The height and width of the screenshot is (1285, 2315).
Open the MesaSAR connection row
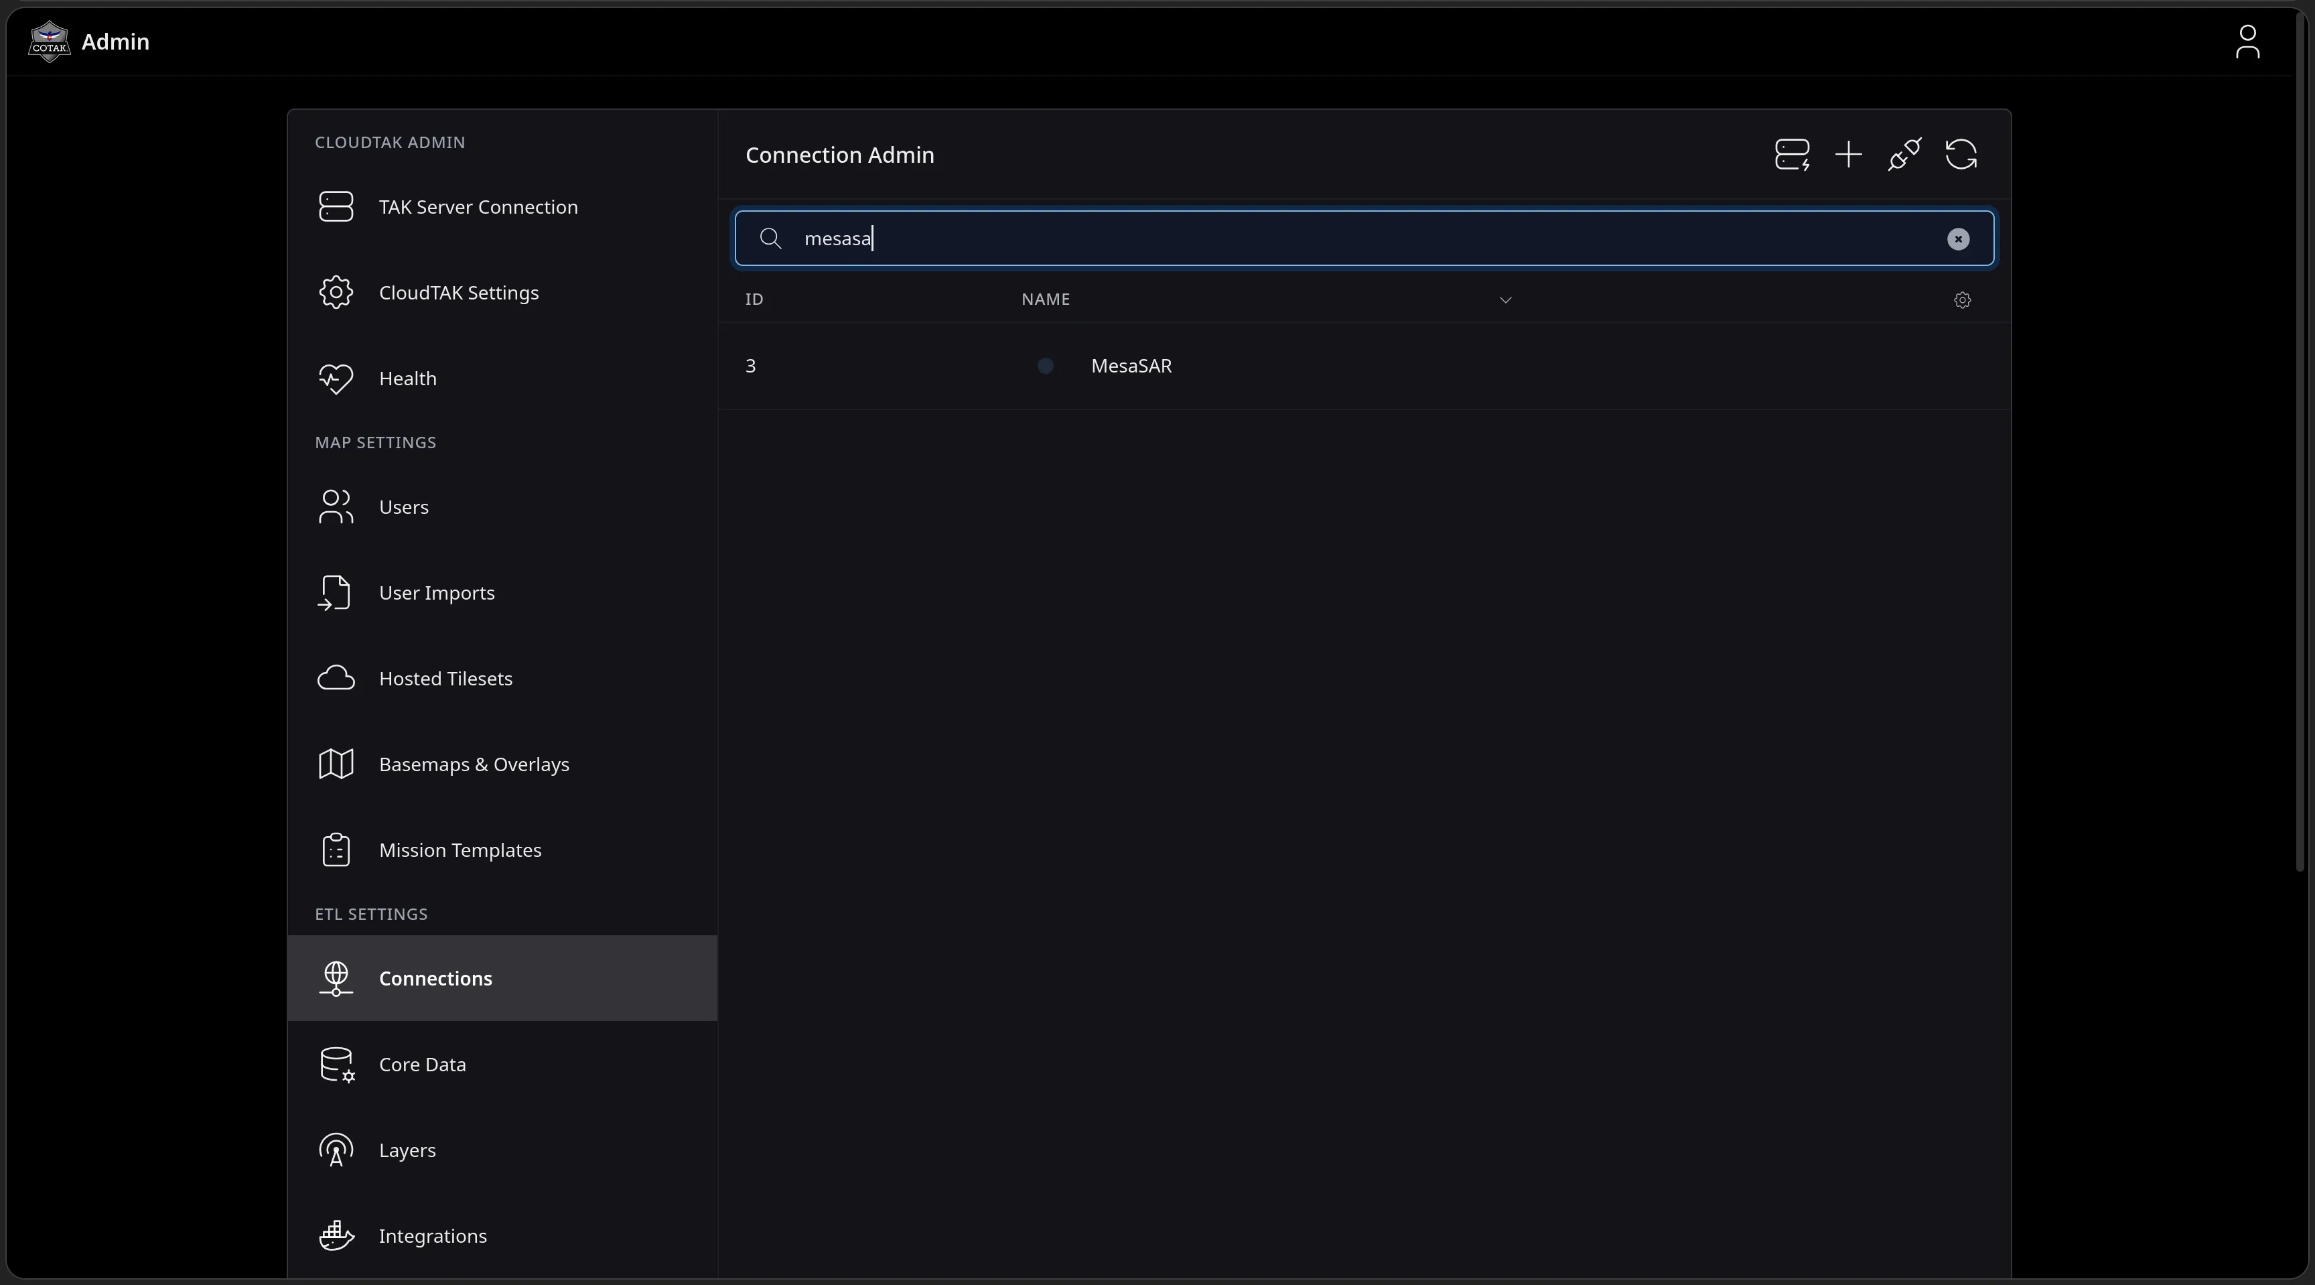coord(1364,366)
